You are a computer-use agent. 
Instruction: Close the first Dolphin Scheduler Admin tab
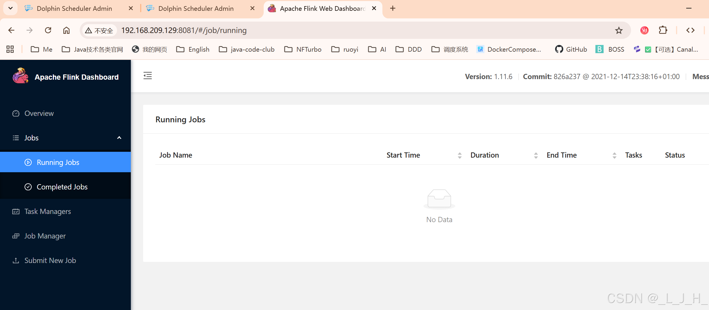[131, 8]
